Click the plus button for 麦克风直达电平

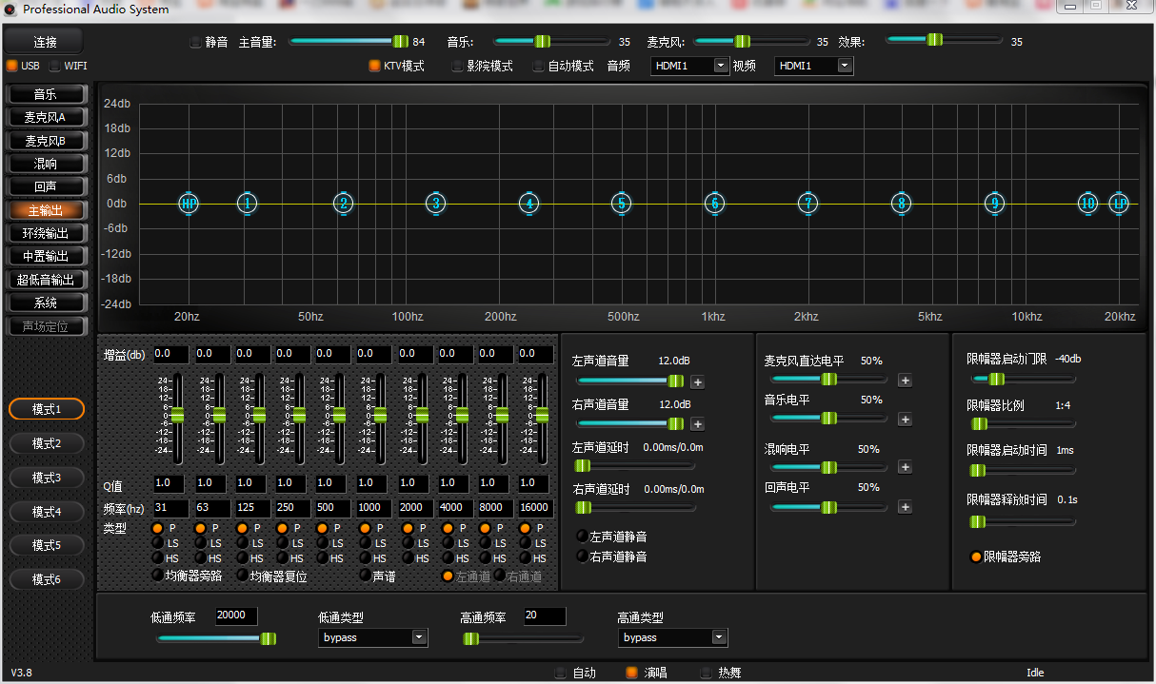pyautogui.click(x=905, y=381)
